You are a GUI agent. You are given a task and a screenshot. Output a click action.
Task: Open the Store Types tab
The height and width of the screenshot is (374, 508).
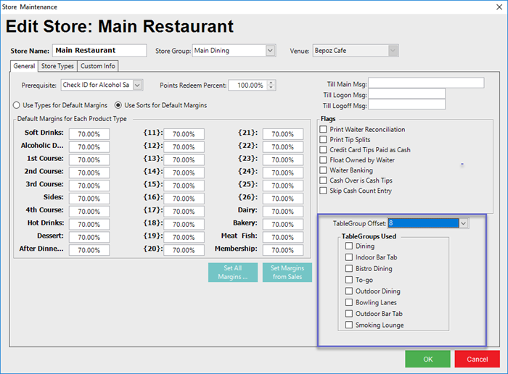click(57, 66)
